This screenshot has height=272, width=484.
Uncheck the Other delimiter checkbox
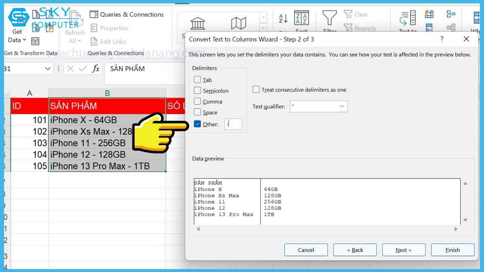pyautogui.click(x=197, y=124)
